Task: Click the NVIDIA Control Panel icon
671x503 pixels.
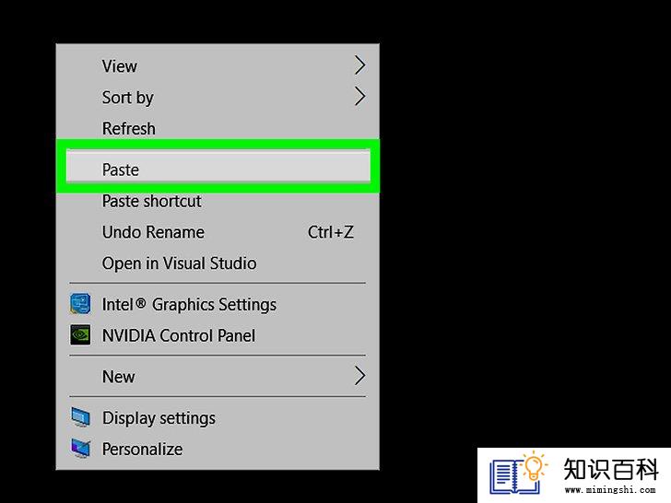Action: pos(80,335)
